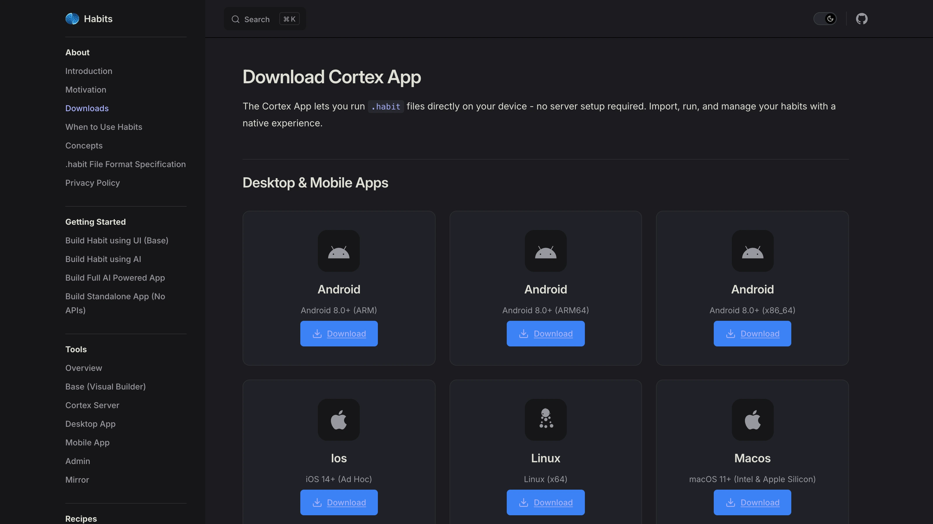Viewport: 933px width, 524px height.
Task: Open the Admin page
Action: [x=78, y=461]
